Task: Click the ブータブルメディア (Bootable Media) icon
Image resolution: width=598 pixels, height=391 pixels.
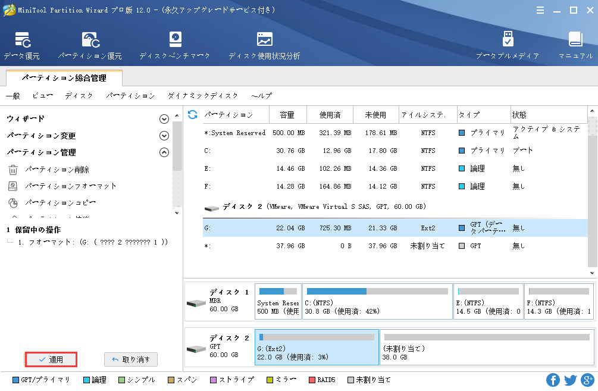Action: click(507, 46)
